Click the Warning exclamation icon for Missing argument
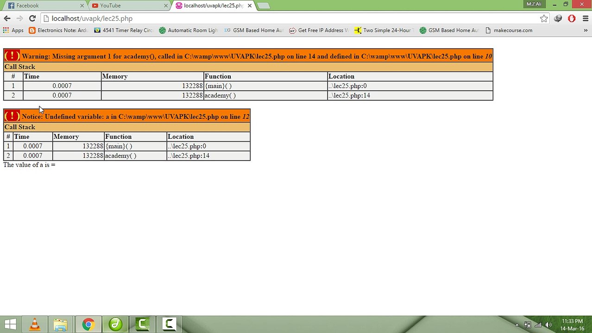Viewport: 592px width, 333px height. [x=12, y=56]
